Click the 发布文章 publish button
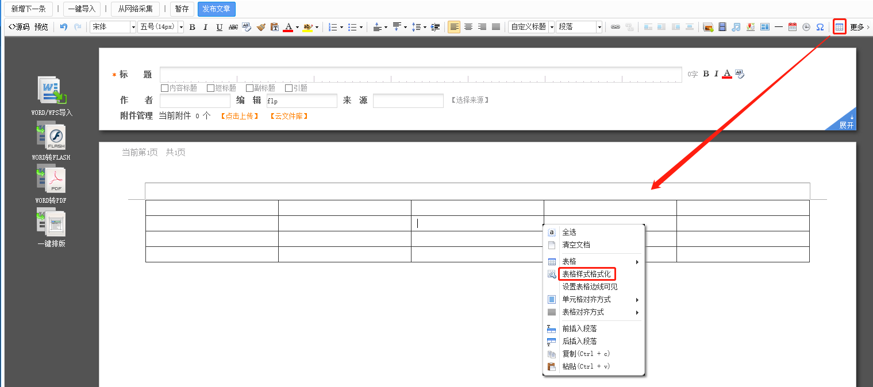 [216, 9]
